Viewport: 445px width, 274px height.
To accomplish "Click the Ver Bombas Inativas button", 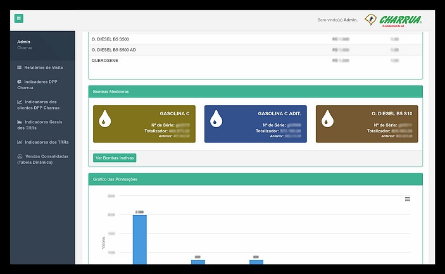I will pos(115,158).
